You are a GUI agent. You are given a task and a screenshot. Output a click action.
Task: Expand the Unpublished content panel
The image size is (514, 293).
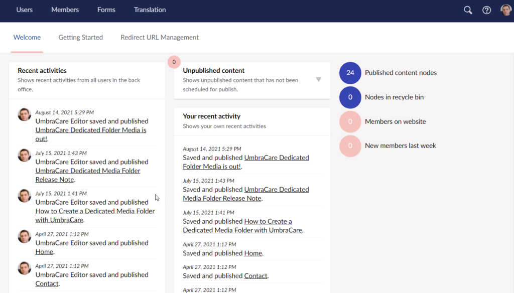point(319,79)
